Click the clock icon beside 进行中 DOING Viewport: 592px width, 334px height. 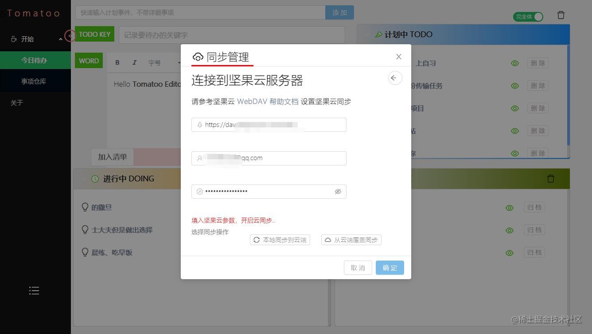95,179
